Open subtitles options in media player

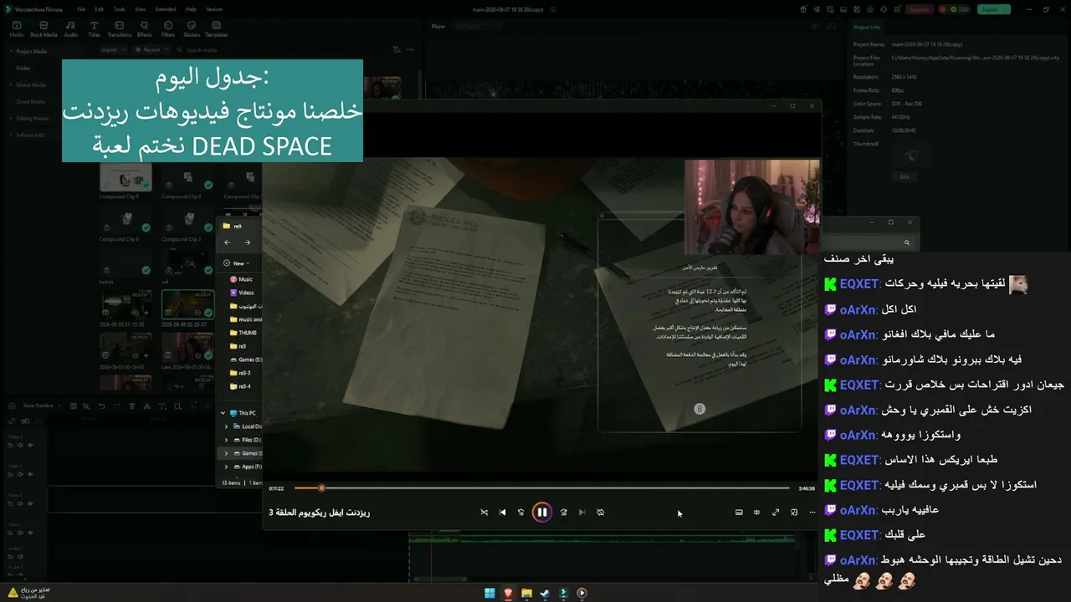tap(739, 513)
